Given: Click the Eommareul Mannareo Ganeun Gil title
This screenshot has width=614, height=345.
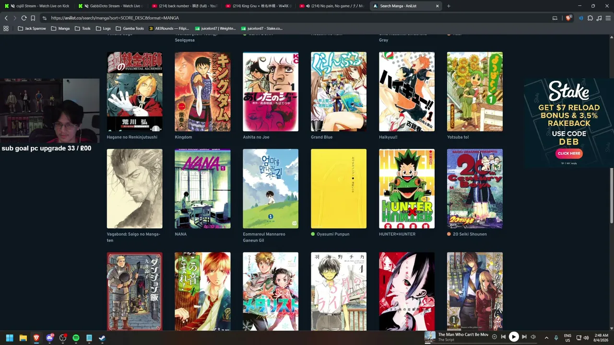Looking at the screenshot, I should [264, 237].
